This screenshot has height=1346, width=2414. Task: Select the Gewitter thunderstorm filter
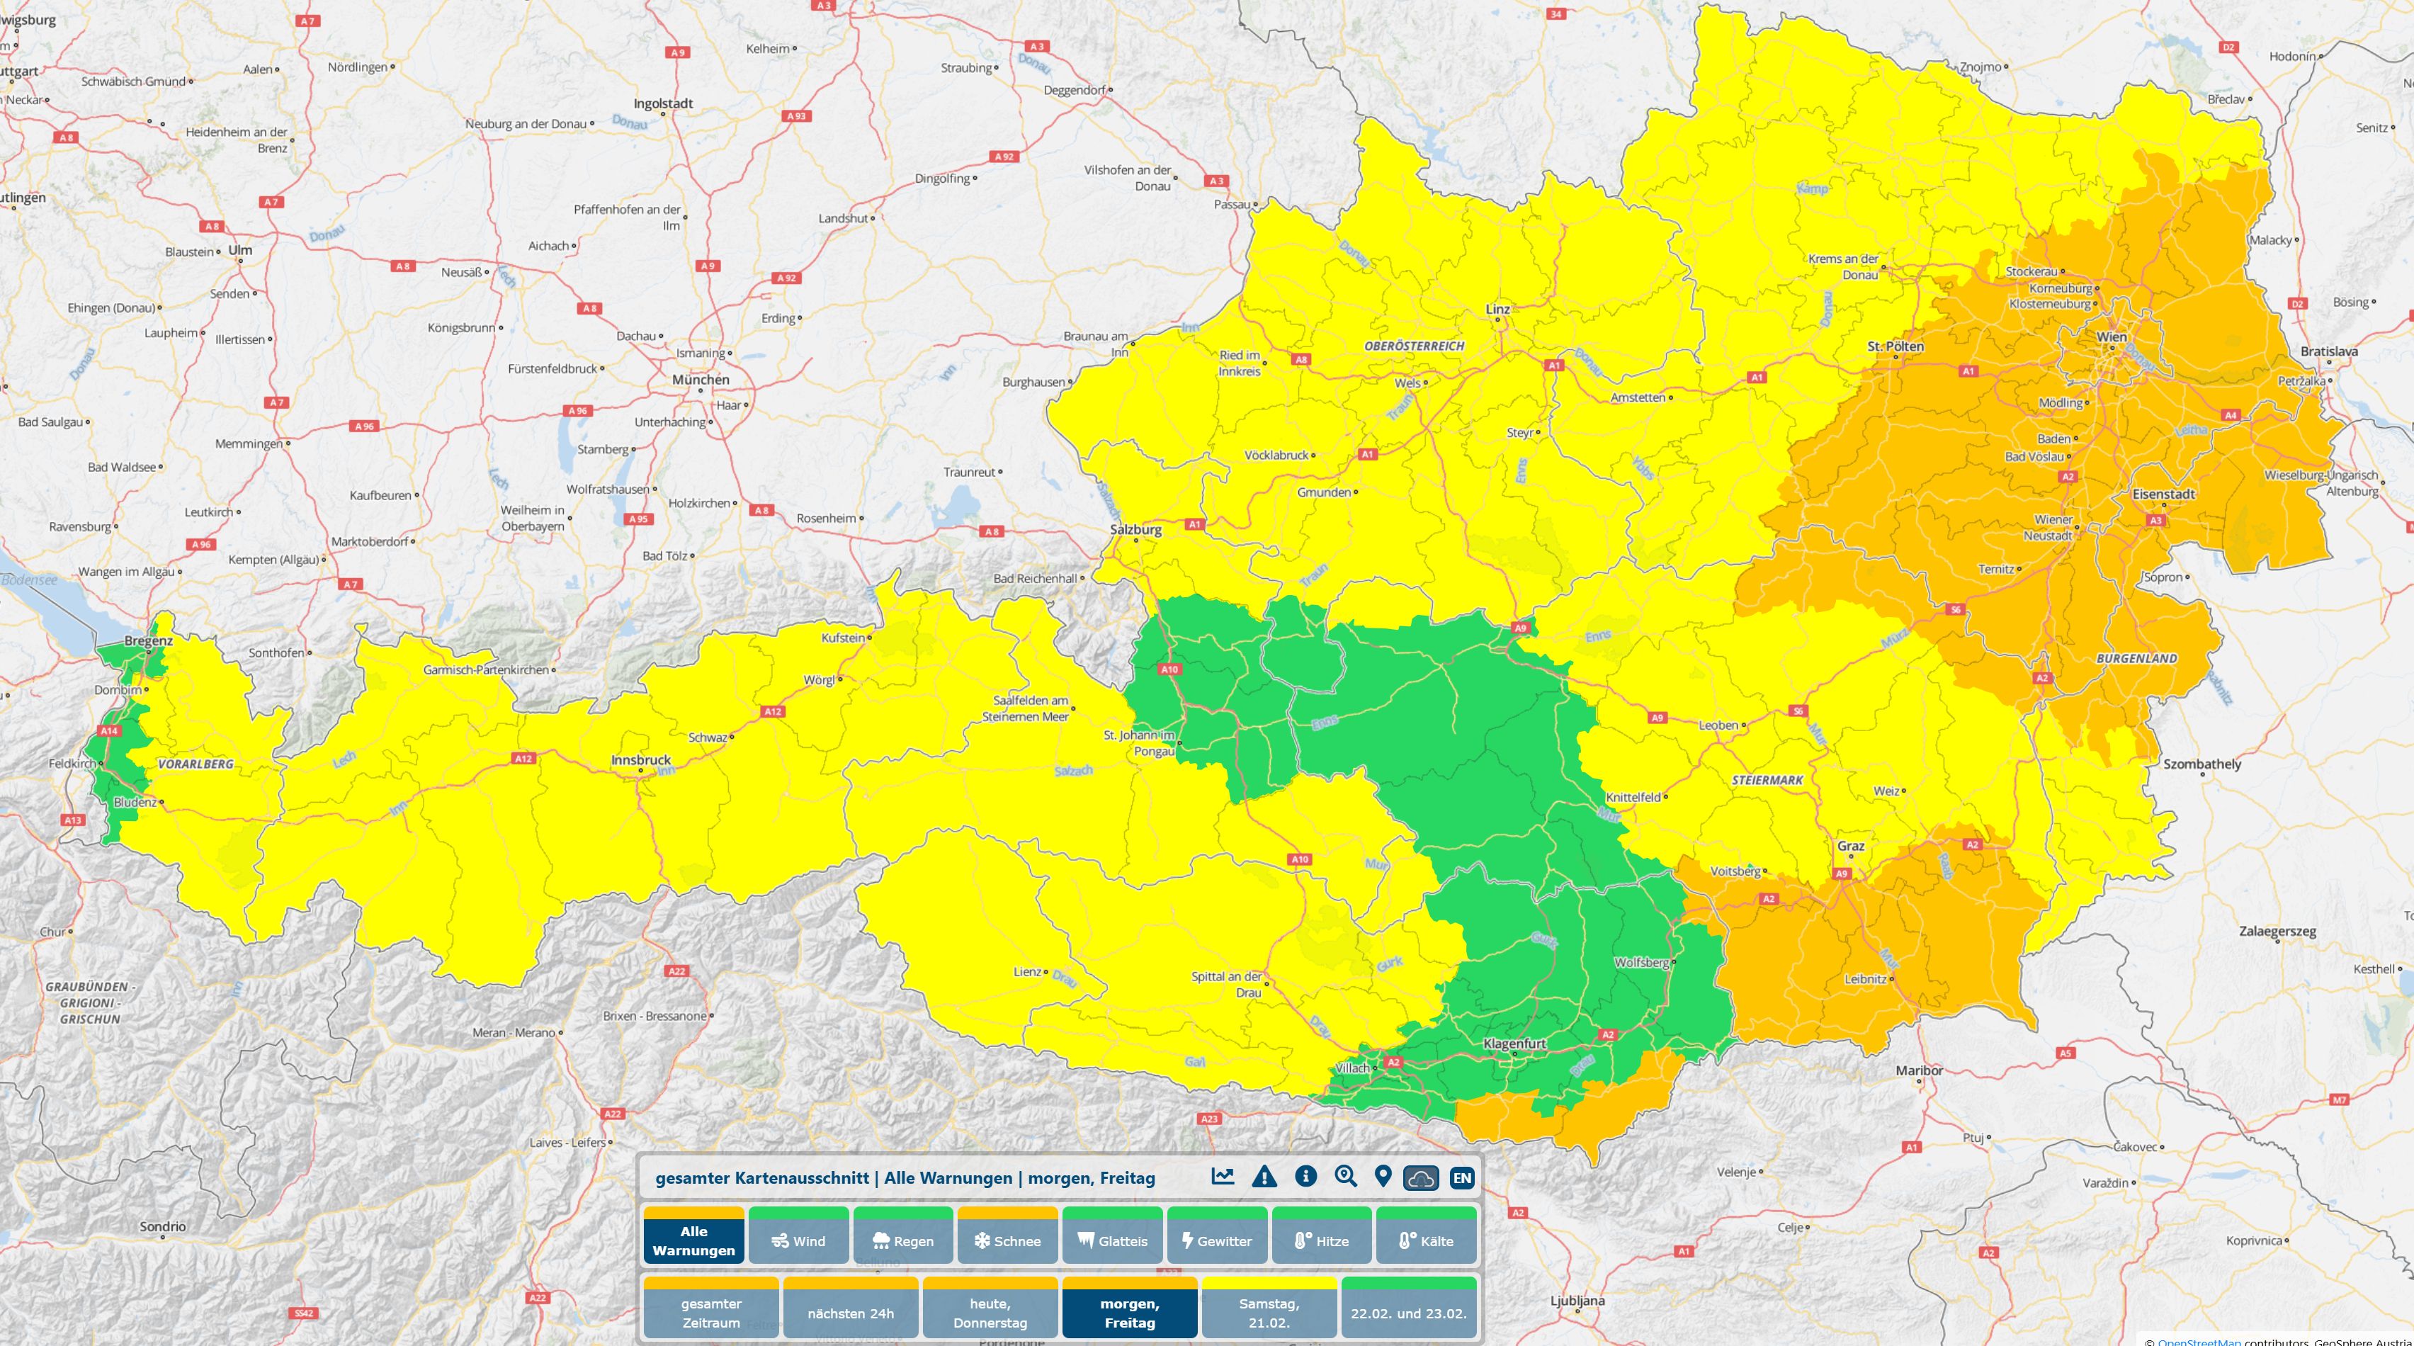pos(1216,1240)
